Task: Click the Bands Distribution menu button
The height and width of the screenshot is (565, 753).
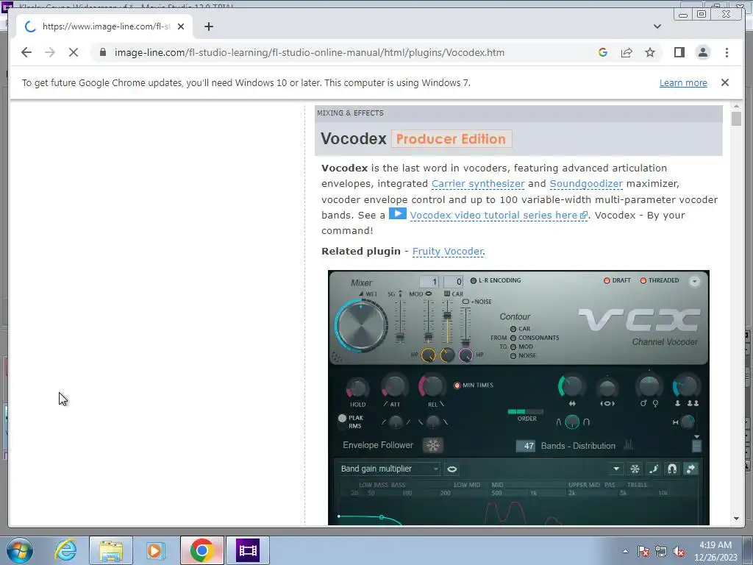Action: click(696, 446)
